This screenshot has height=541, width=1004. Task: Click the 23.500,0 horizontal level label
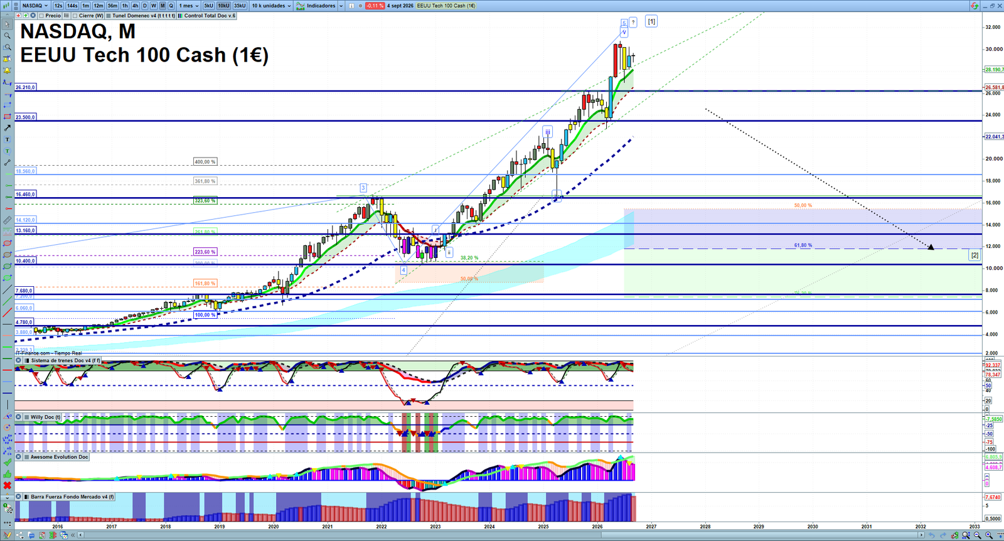[x=26, y=117]
